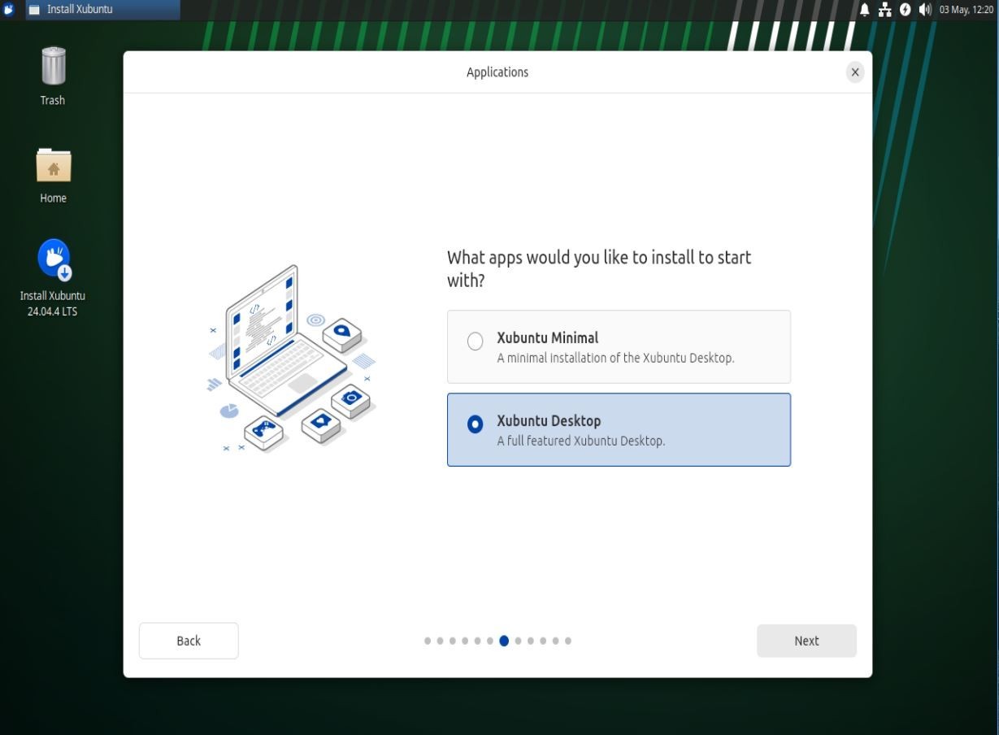Image resolution: width=999 pixels, height=735 pixels.
Task: Click the highlighted current step dot in the progress indicator
Action: click(504, 641)
